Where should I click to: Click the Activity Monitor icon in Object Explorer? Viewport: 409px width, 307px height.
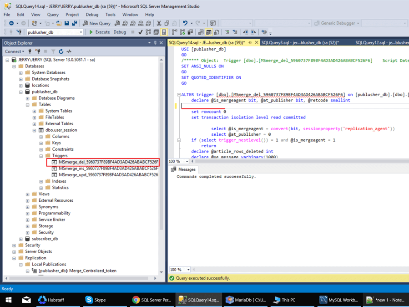(x=69, y=51)
